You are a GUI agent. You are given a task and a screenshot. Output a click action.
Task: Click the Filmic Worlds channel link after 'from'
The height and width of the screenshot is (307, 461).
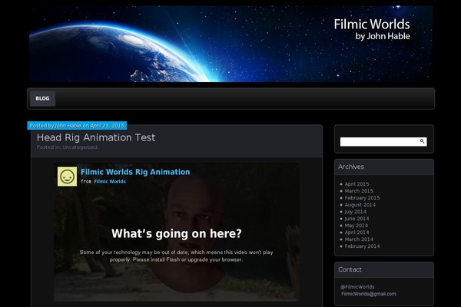(110, 182)
